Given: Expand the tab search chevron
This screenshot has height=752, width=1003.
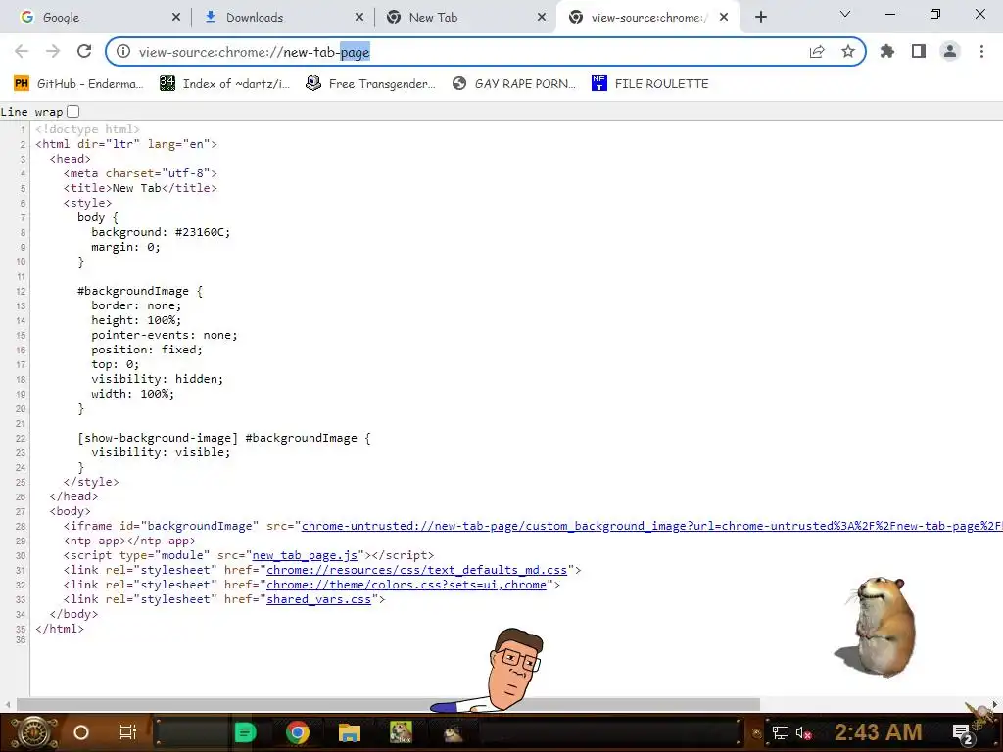Looking at the screenshot, I should pos(845,14).
